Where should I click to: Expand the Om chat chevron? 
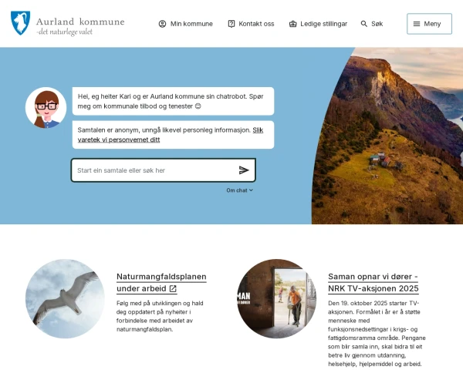(x=251, y=190)
